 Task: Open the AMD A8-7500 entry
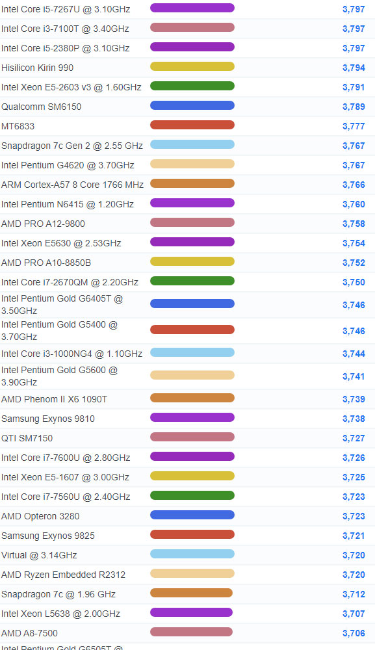[x=29, y=633]
